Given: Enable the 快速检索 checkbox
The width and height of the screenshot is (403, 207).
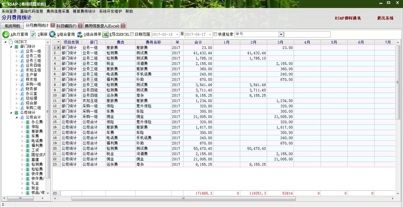Looking at the screenshot, I should point(215,34).
